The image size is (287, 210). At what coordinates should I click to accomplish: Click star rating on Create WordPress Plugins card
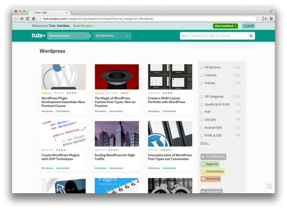pyautogui.click(x=62, y=150)
